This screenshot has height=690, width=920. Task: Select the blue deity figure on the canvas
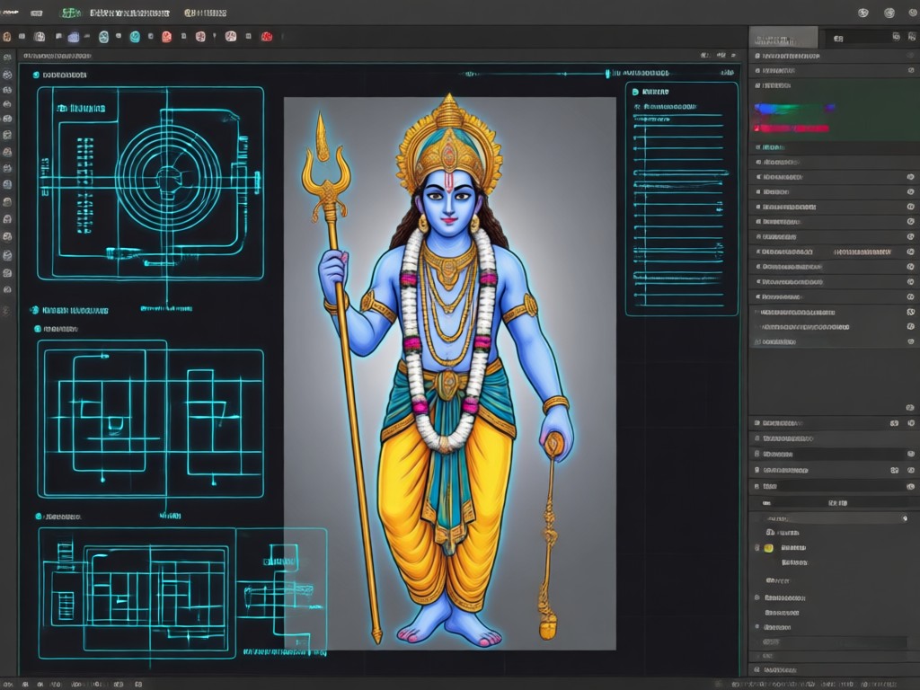coord(449,369)
